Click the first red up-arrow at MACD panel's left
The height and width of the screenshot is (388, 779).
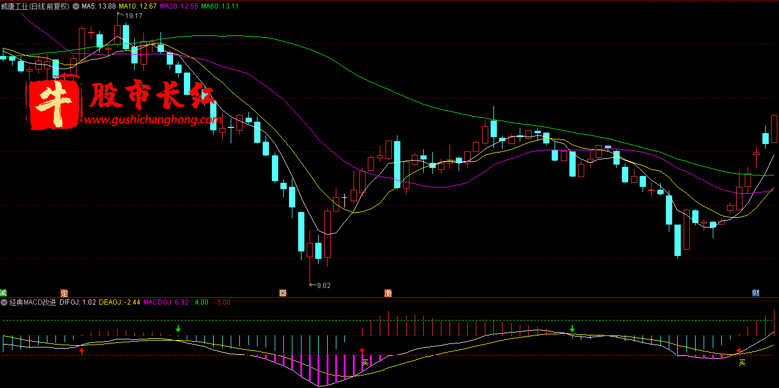82,351
